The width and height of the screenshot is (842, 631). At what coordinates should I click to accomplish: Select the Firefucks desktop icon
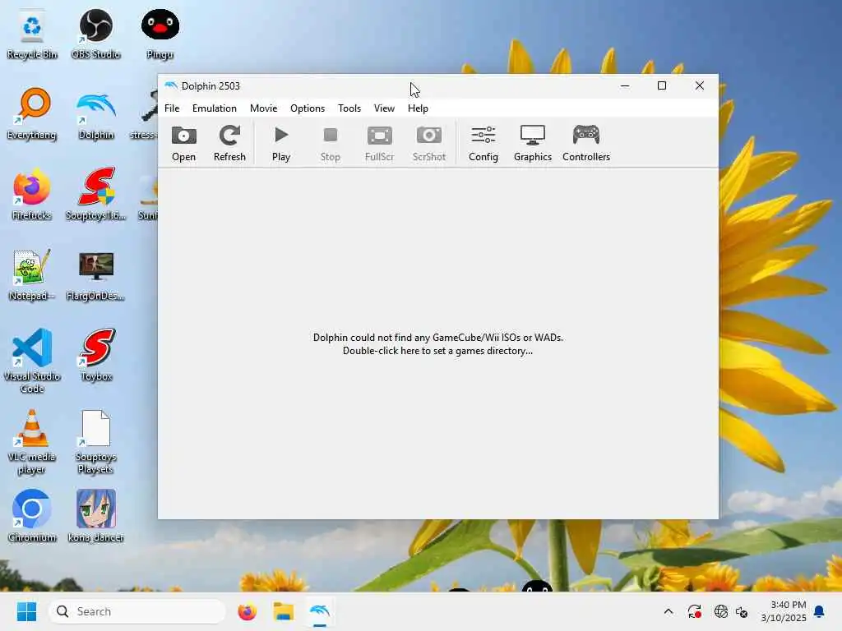pyautogui.click(x=32, y=195)
